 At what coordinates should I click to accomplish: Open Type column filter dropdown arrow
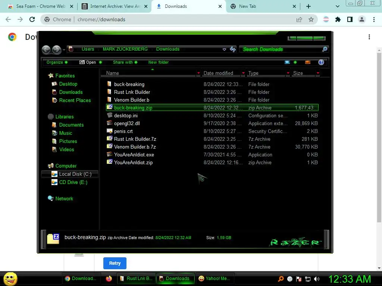click(x=288, y=73)
